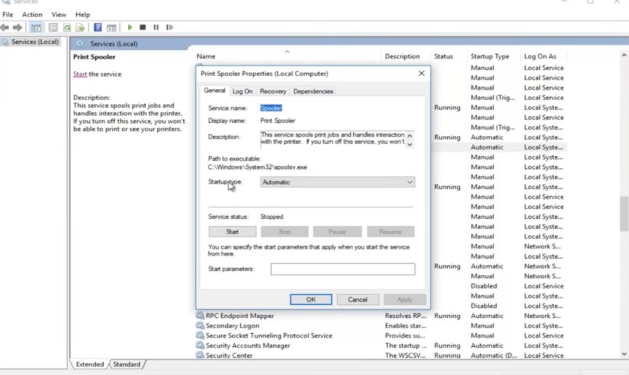Viewport: 629px width, 375px height.
Task: Select the Secure Socket Tunneling Protocol Service row
Action: [x=381, y=335]
